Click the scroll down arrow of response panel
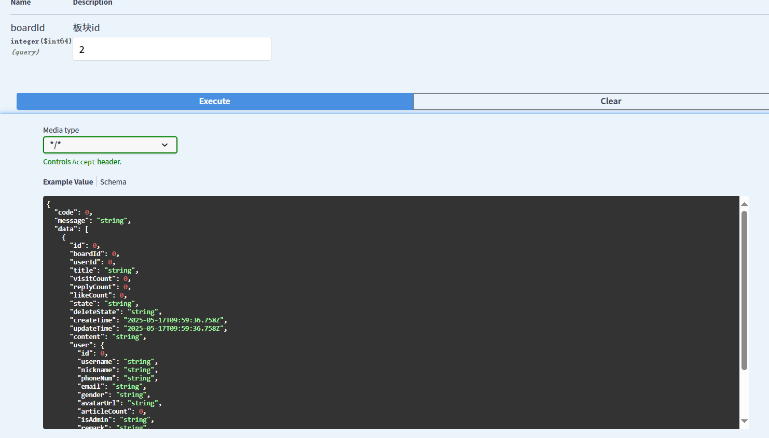 (x=744, y=421)
